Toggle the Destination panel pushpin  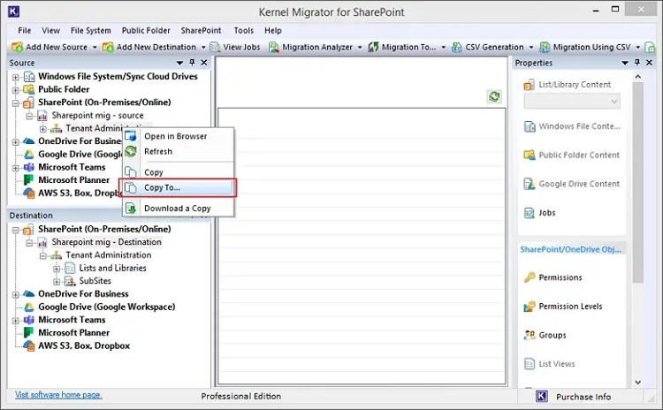(x=192, y=215)
